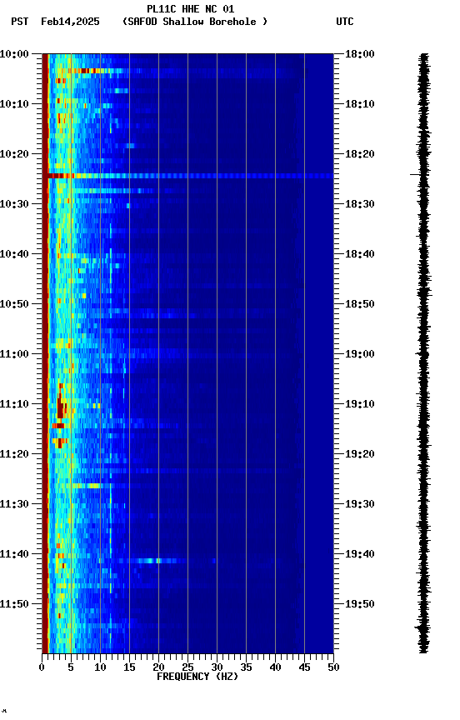Image resolution: width=460 pixels, height=720 pixels.
Task: Click the 18:00 UTC time label
Action: pos(360,54)
